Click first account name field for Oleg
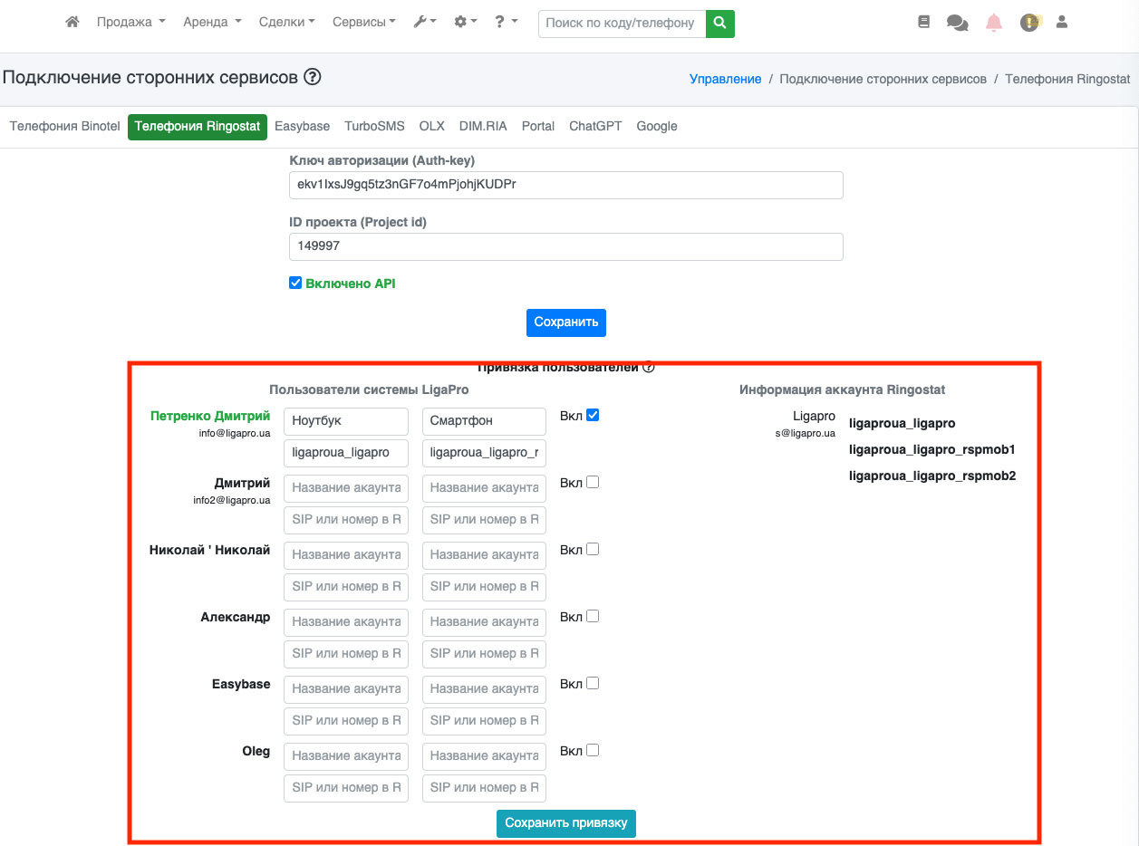The height and width of the screenshot is (846, 1139). 346,756
